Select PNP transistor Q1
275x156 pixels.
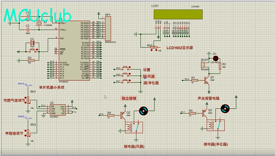coord(207,80)
